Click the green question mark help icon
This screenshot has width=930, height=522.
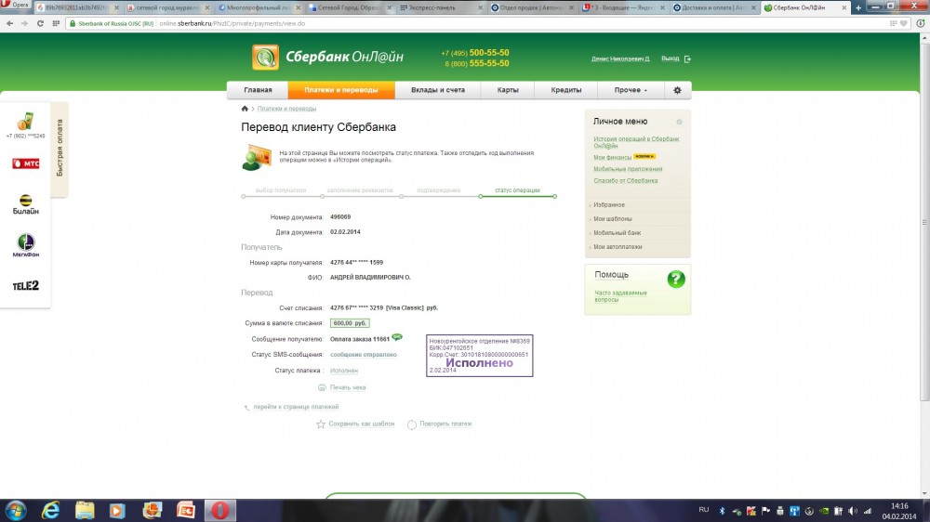point(676,279)
